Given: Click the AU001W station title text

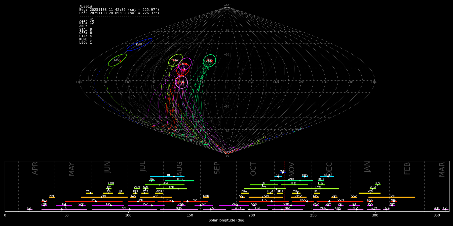Looking at the screenshot, I should (x=86, y=7).
